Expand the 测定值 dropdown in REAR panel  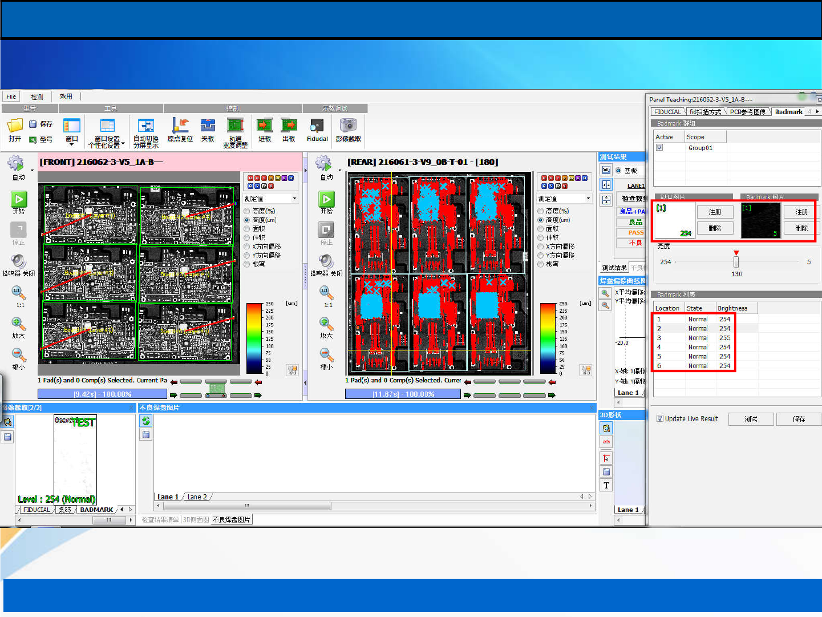pos(588,199)
